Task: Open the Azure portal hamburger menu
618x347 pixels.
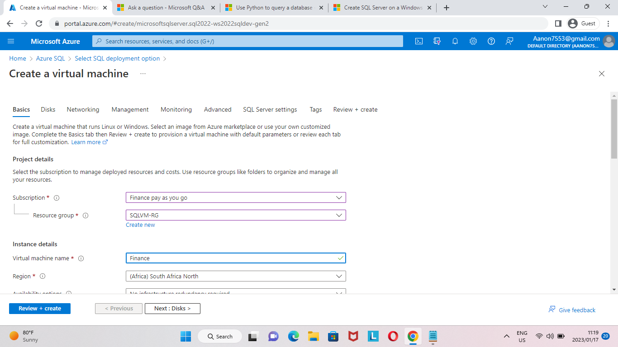Action: point(11,41)
